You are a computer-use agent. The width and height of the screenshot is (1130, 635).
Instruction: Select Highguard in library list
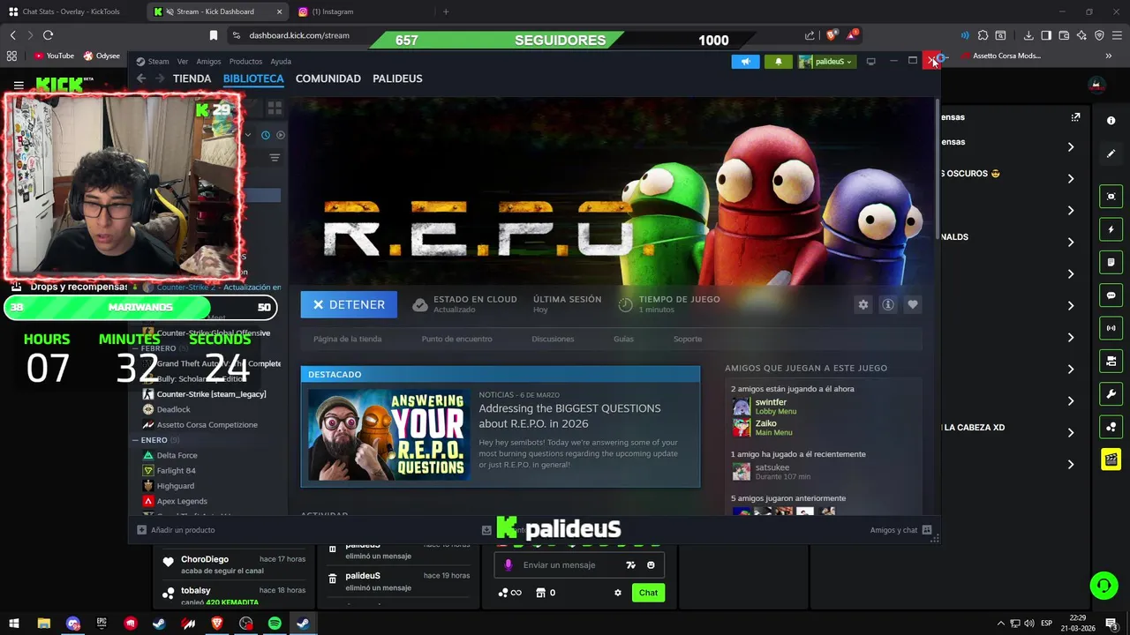click(x=175, y=486)
